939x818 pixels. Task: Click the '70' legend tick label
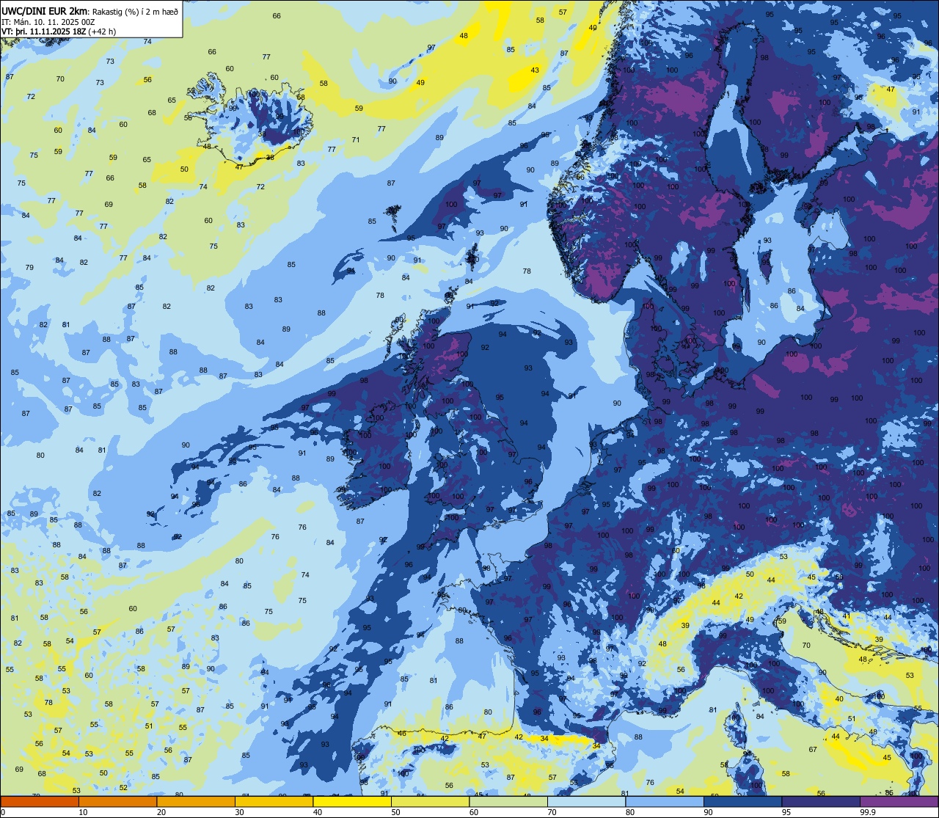pos(552,812)
